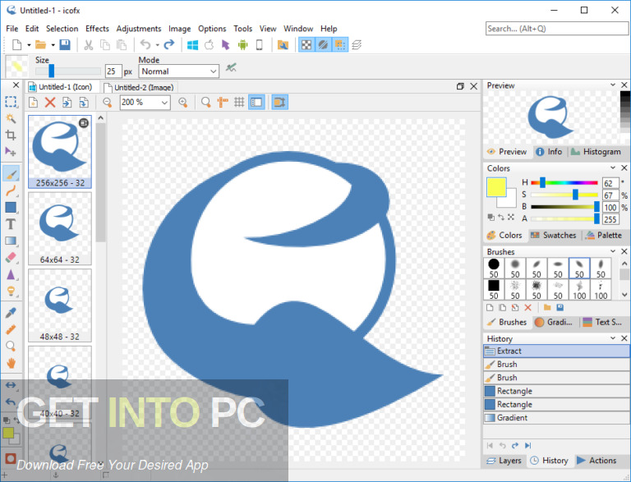The height and width of the screenshot is (482, 631).
Task: Collapse the History panel chevron
Action: [x=613, y=338]
